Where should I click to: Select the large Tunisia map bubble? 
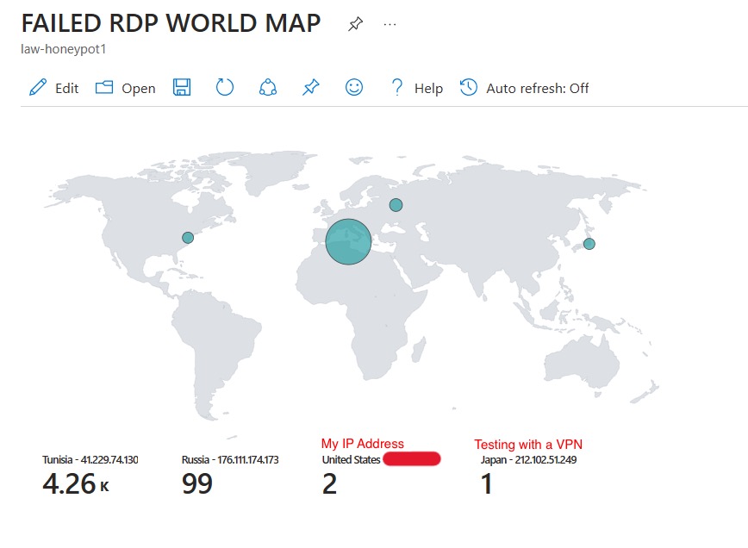coord(348,241)
